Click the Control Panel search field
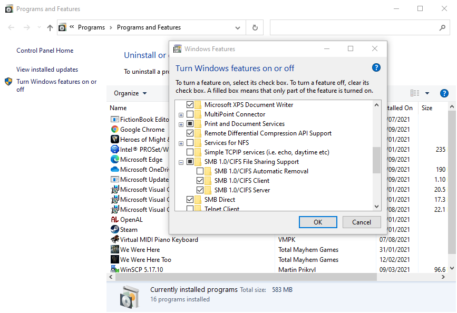The image size is (457, 313). [353, 27]
